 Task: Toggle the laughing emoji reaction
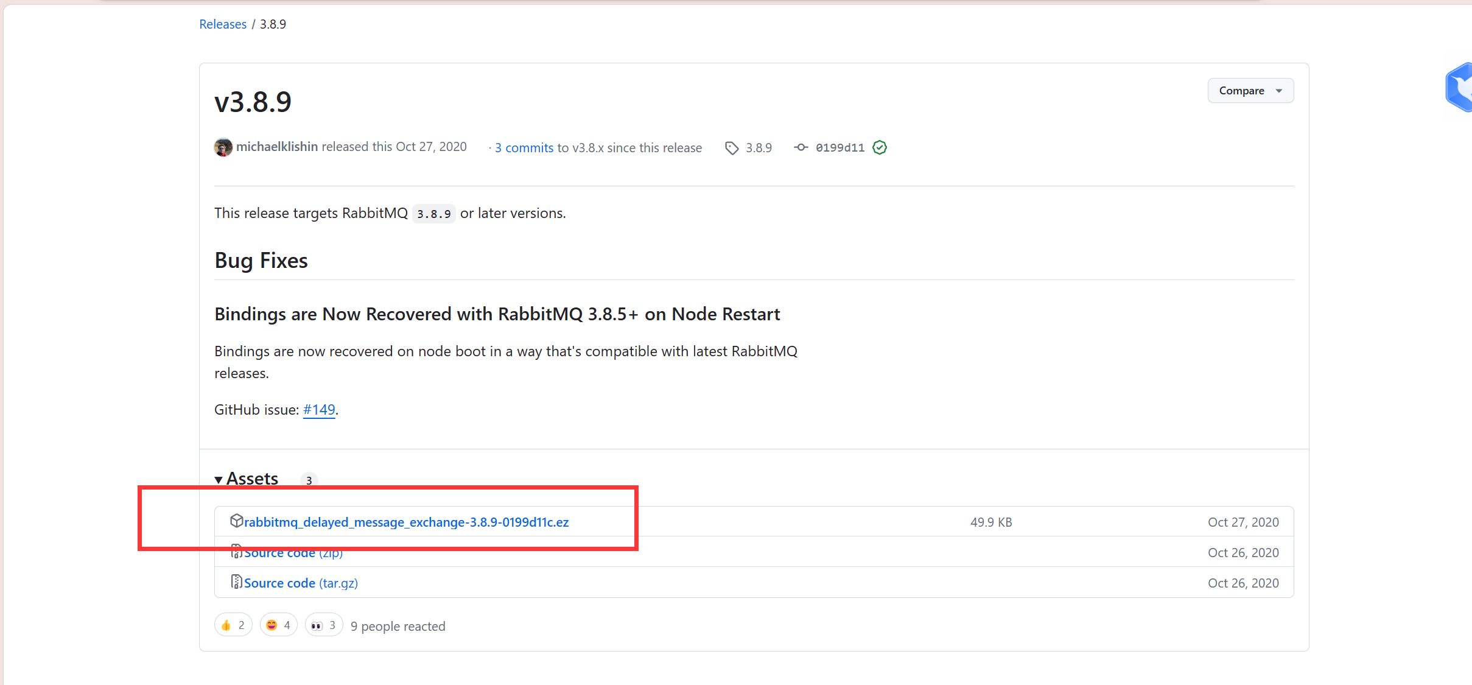(278, 625)
